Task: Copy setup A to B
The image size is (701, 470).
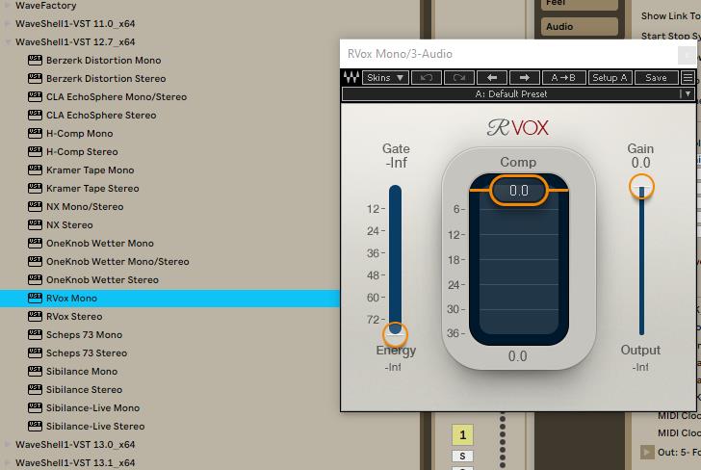Action: tap(563, 77)
